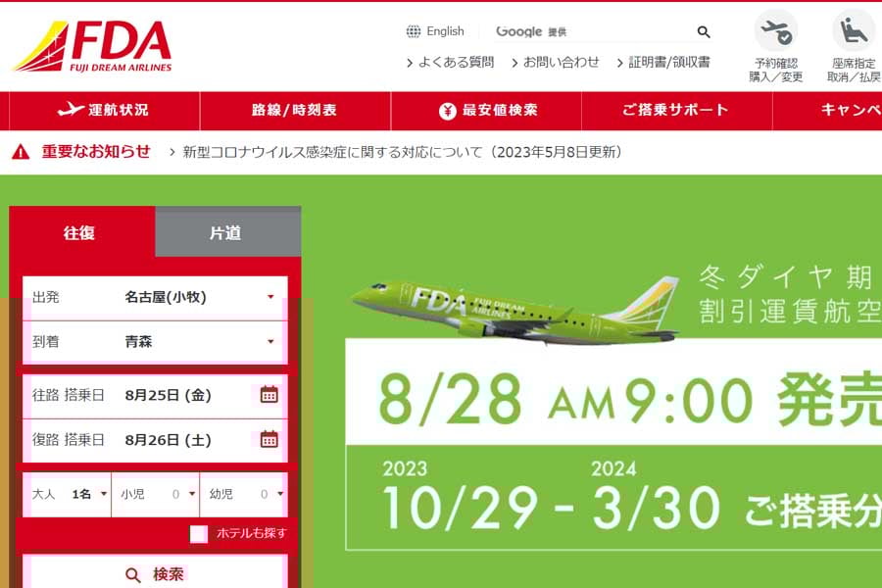Click the magnifier search icon in Google box
Image resolution: width=882 pixels, height=588 pixels.
[703, 32]
